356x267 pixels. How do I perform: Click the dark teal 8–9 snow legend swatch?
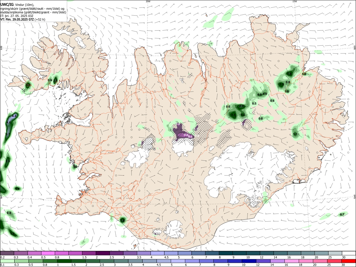click(226, 253)
